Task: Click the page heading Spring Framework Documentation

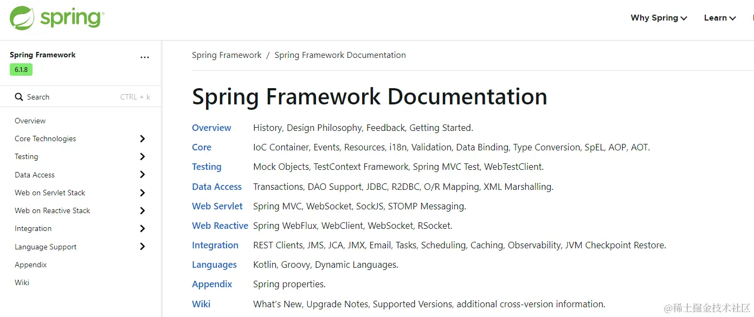Action: tap(370, 97)
